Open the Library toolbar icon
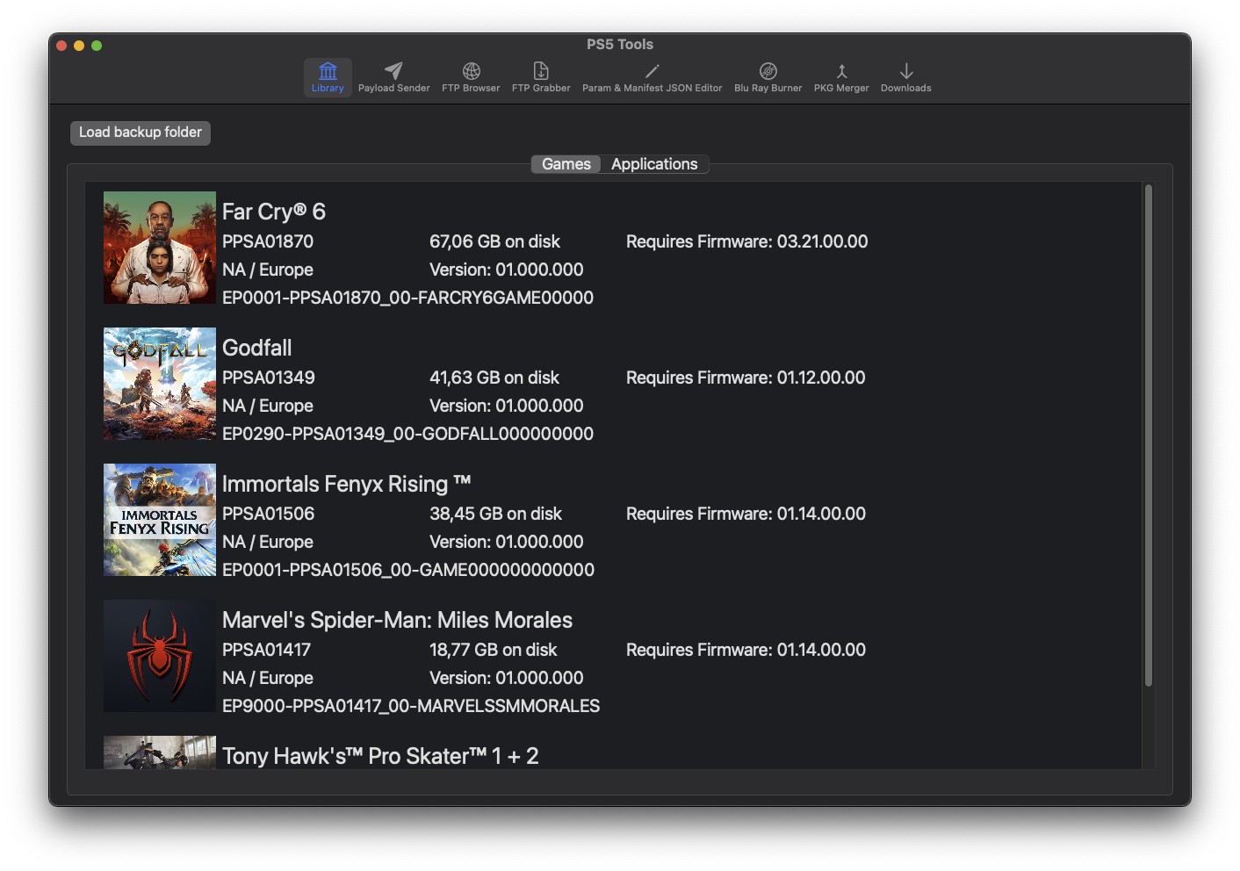Viewport: 1240px width, 871px height. (328, 76)
